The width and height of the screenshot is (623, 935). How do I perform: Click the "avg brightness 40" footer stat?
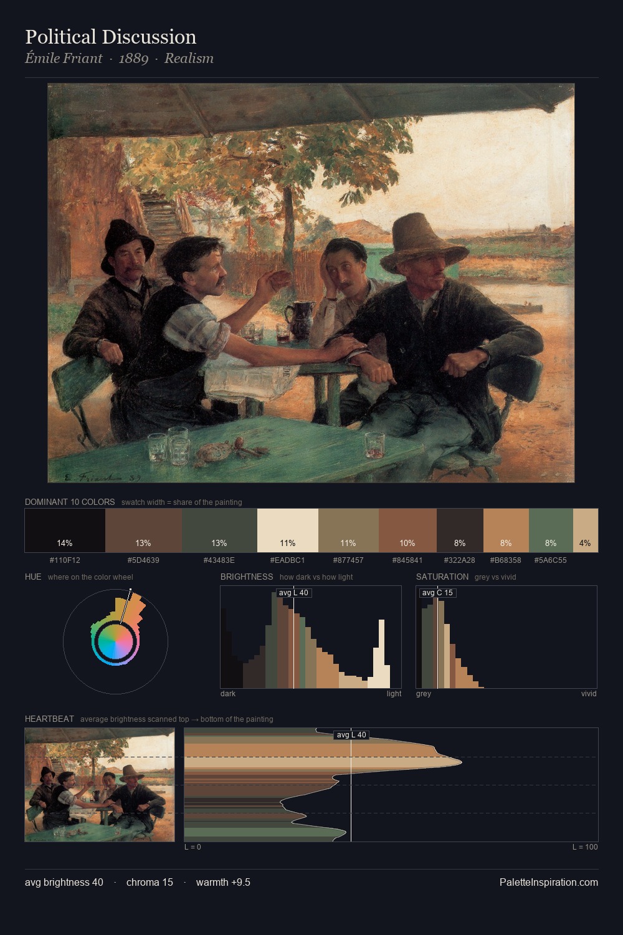64,882
